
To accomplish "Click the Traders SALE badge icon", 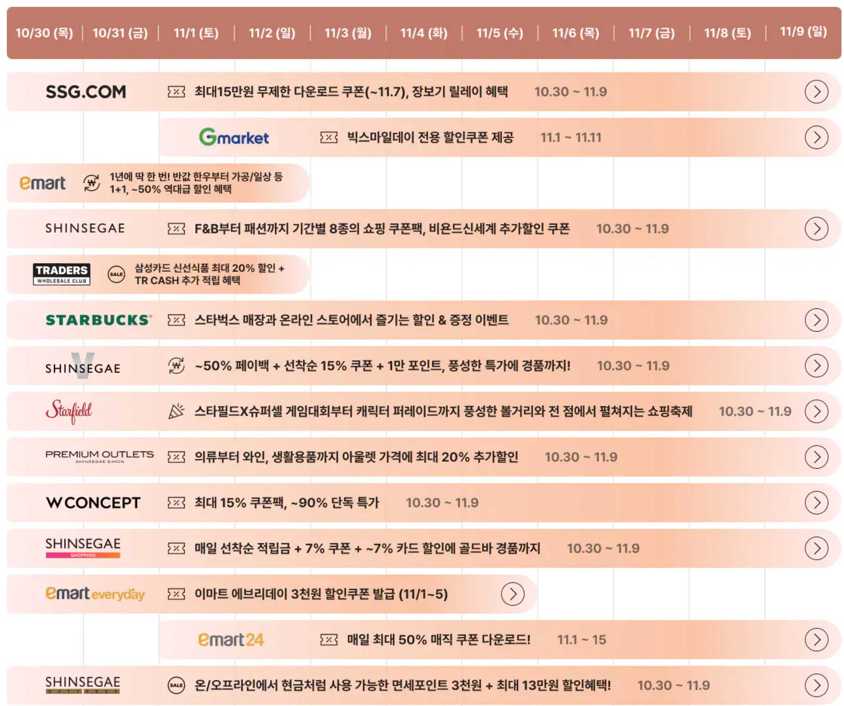I will (116, 274).
